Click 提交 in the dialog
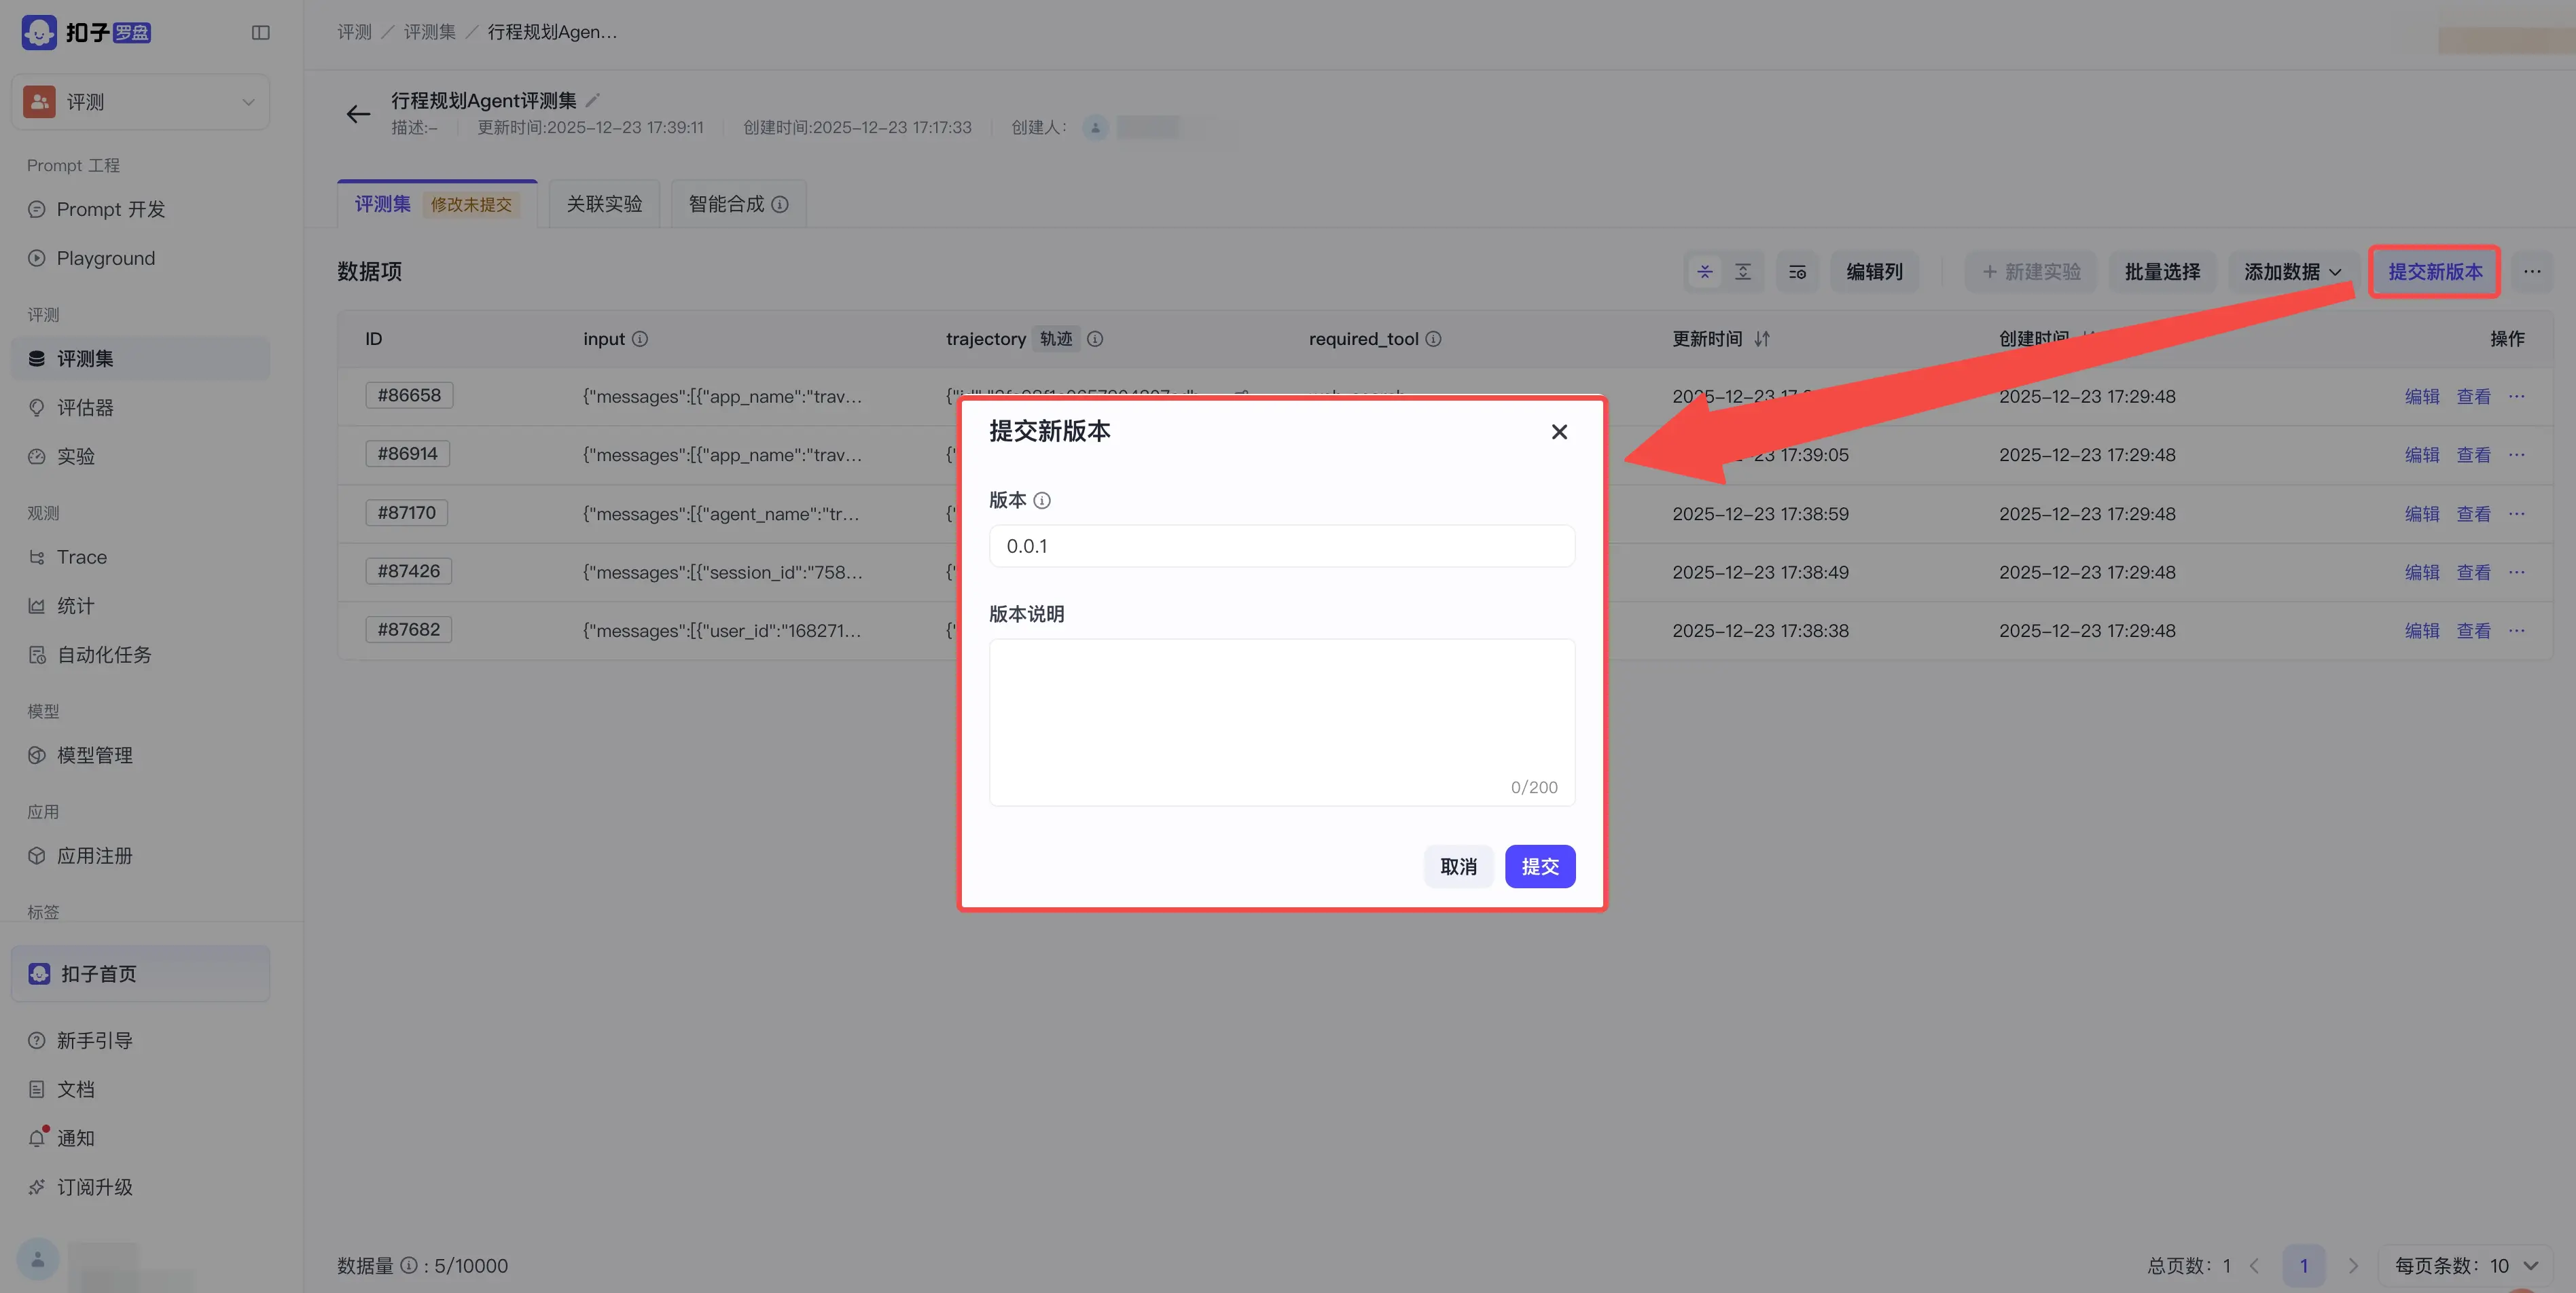This screenshot has height=1293, width=2576. pyautogui.click(x=1540, y=866)
